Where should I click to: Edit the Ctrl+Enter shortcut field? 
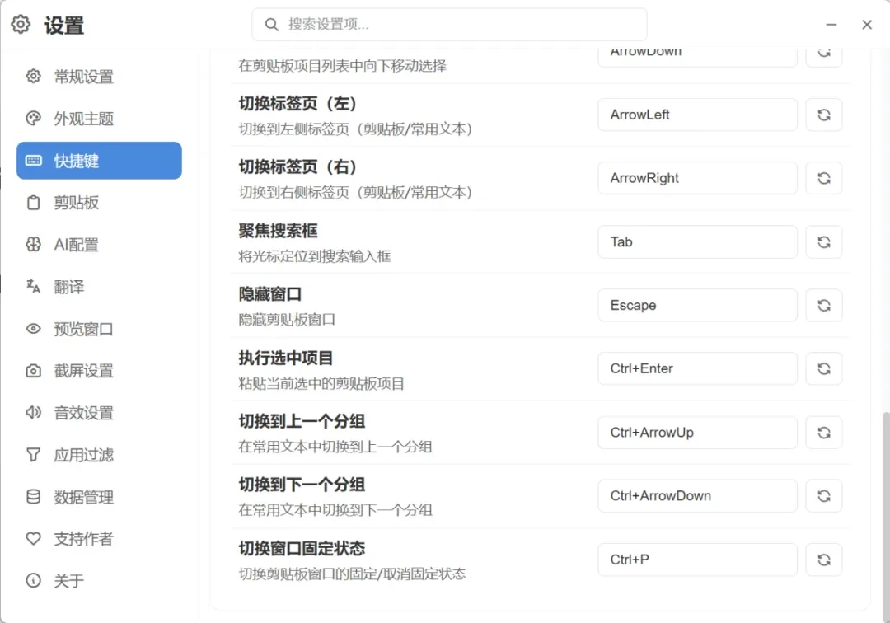698,369
